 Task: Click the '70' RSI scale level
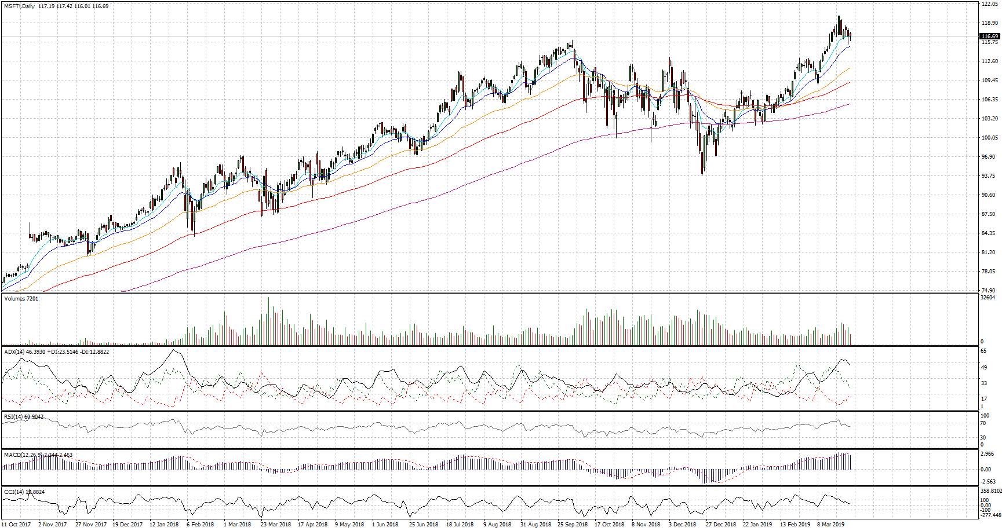(x=983, y=423)
